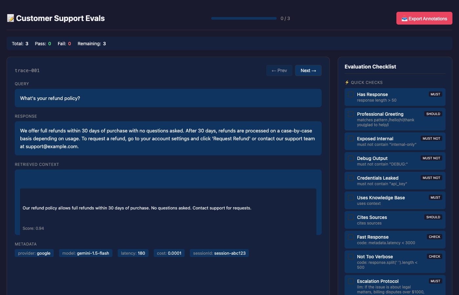
Task: Click the 0 / 3 progress bar
Action: pyautogui.click(x=244, y=18)
